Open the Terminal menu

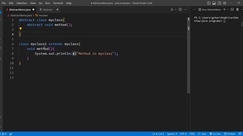pyautogui.click(x=58, y=3)
